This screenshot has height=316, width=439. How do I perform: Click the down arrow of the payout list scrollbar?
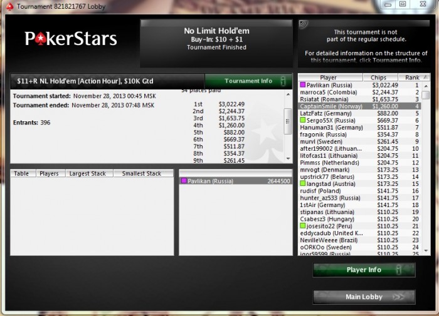288,159
